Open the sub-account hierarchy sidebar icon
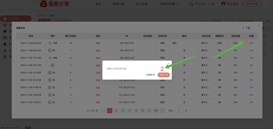This screenshot has width=273, height=129. (x=5, y=51)
